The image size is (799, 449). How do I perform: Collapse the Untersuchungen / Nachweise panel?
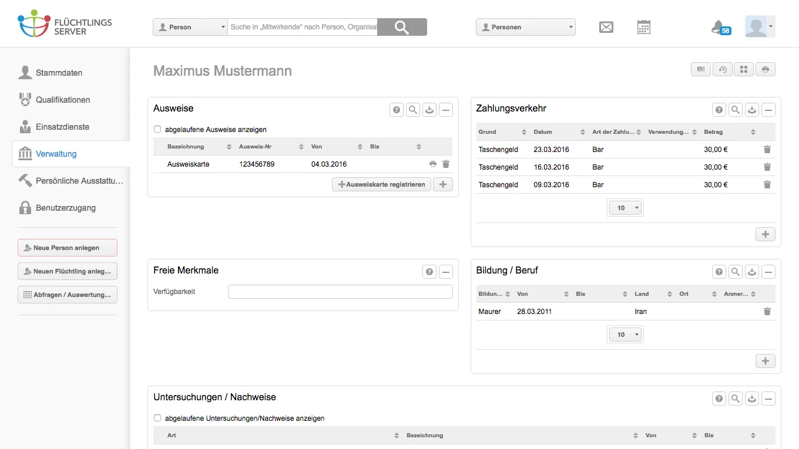click(x=768, y=399)
